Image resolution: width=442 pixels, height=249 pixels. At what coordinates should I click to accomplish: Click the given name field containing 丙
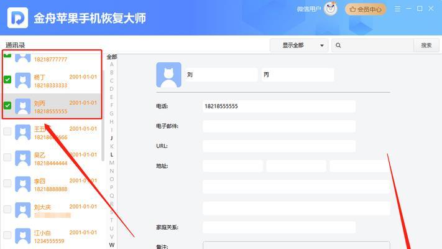point(298,75)
